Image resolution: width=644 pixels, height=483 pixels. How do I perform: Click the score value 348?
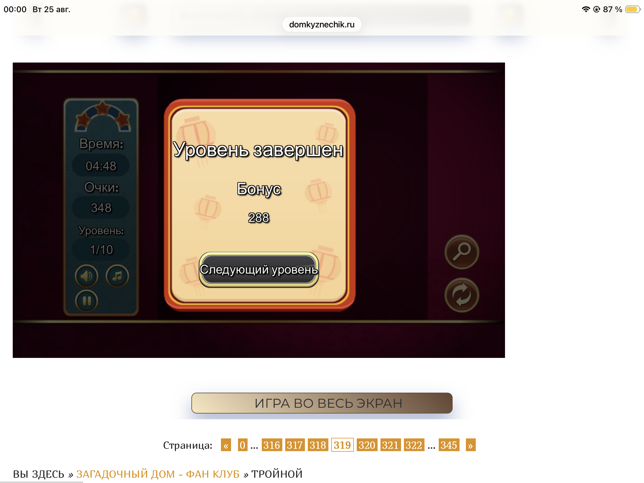pyautogui.click(x=101, y=208)
